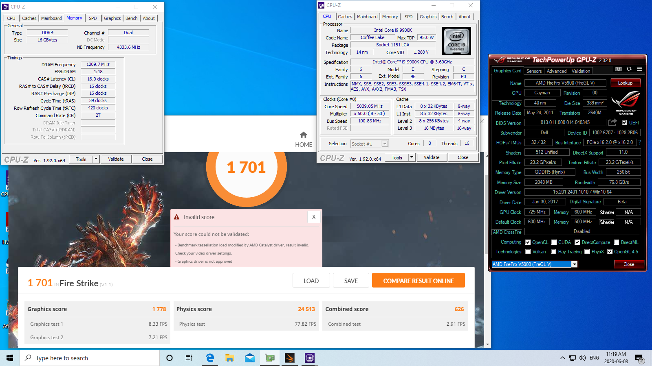Click the Lookup button in GPU-Z
The image size is (652, 366).
[625, 83]
